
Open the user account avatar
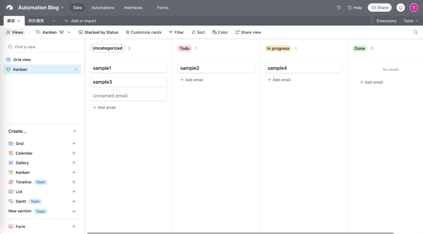[x=413, y=7]
